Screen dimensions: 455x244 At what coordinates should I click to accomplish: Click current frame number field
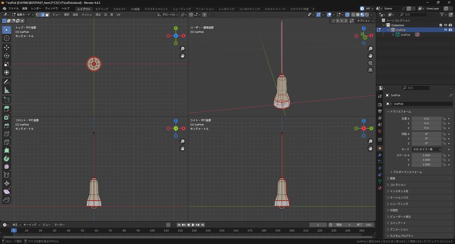318,225
